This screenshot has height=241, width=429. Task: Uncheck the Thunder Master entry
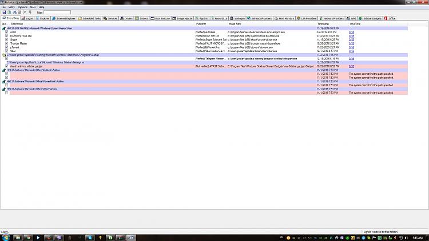6,43
